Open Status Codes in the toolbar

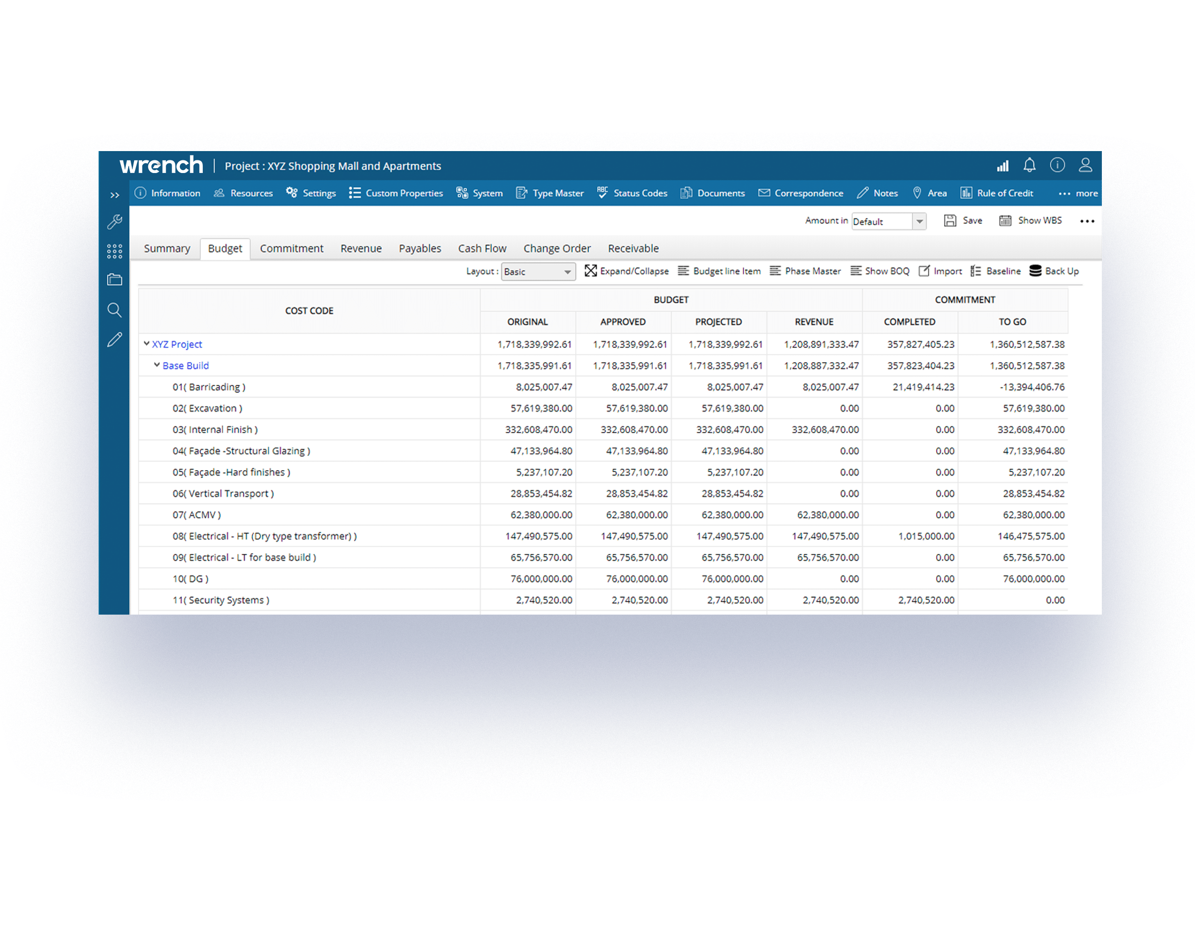[632, 193]
